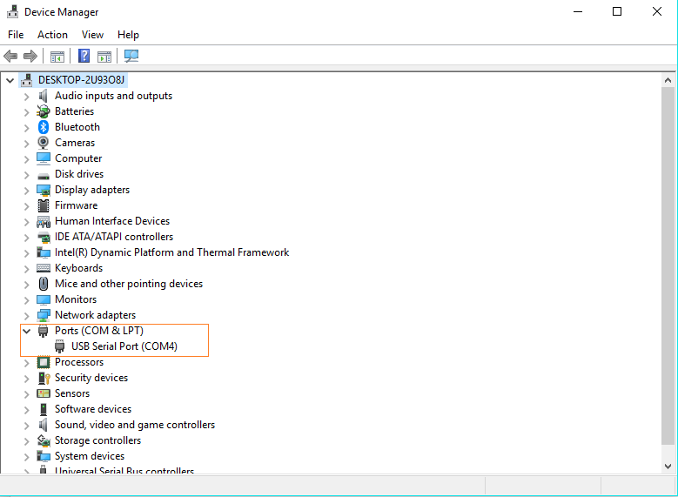Click the Cameras category icon
The width and height of the screenshot is (678, 497).
(x=44, y=143)
